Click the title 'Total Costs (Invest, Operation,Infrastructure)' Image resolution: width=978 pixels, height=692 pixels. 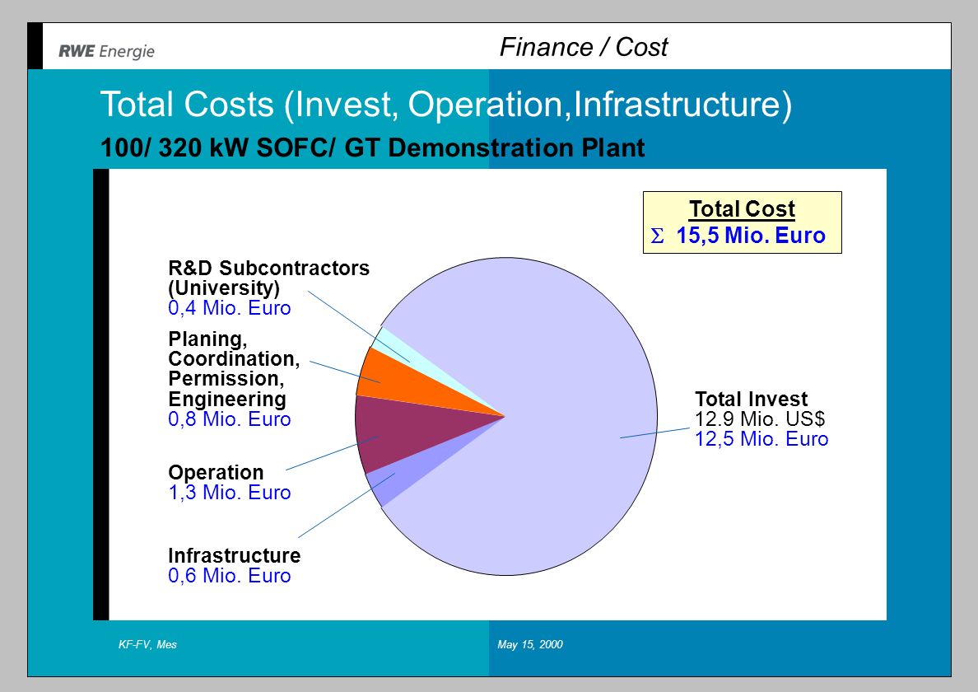point(446,104)
